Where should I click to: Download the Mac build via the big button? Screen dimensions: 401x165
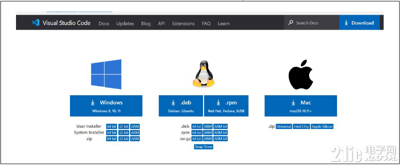(301, 106)
